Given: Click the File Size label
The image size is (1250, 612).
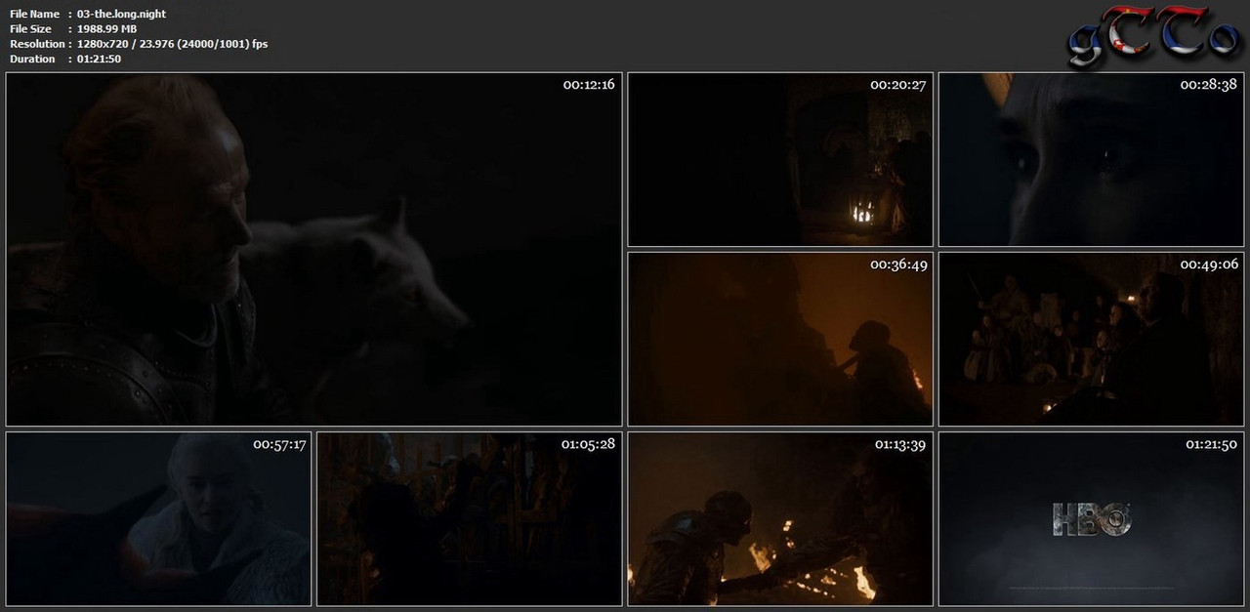Looking at the screenshot, I should [30, 29].
